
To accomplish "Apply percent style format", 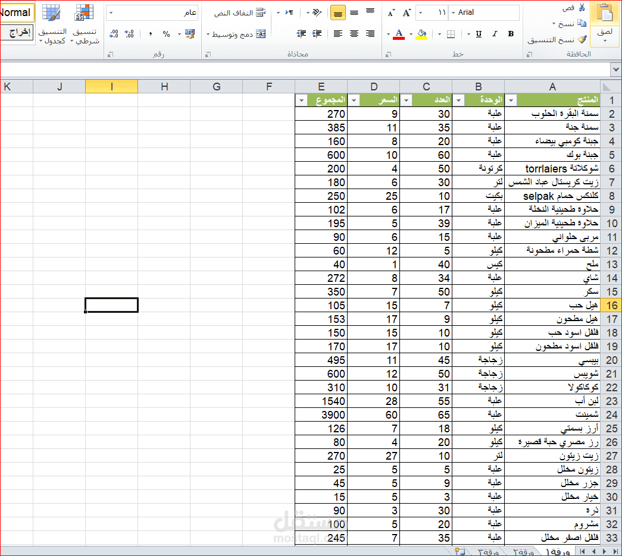I will coord(166,34).
